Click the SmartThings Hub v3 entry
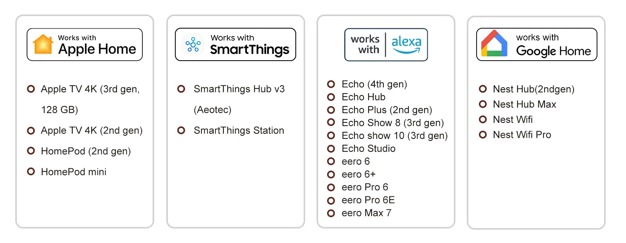The height and width of the screenshot is (243, 626). [239, 89]
